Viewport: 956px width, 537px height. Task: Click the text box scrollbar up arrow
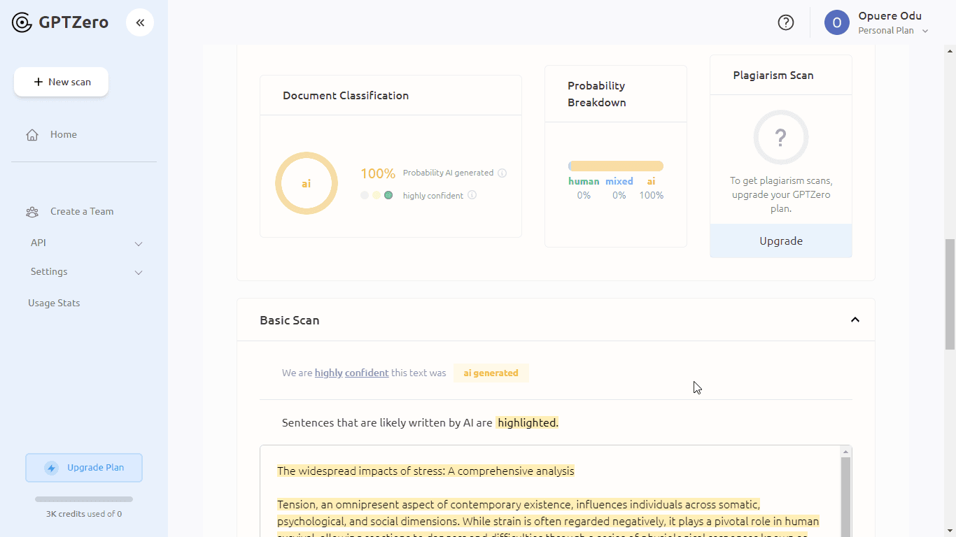[x=845, y=452]
